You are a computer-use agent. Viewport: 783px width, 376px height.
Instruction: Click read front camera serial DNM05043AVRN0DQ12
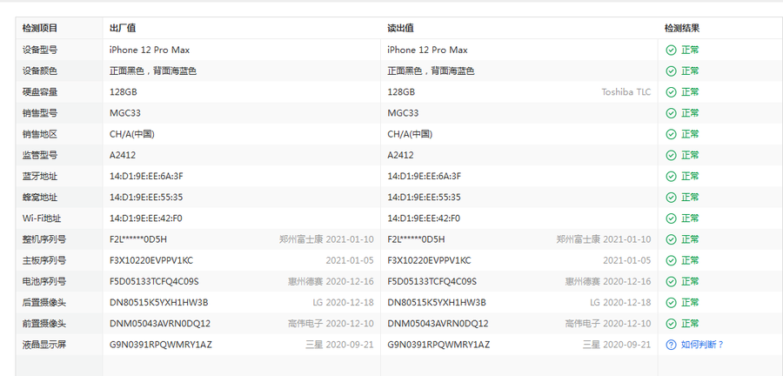coord(438,324)
